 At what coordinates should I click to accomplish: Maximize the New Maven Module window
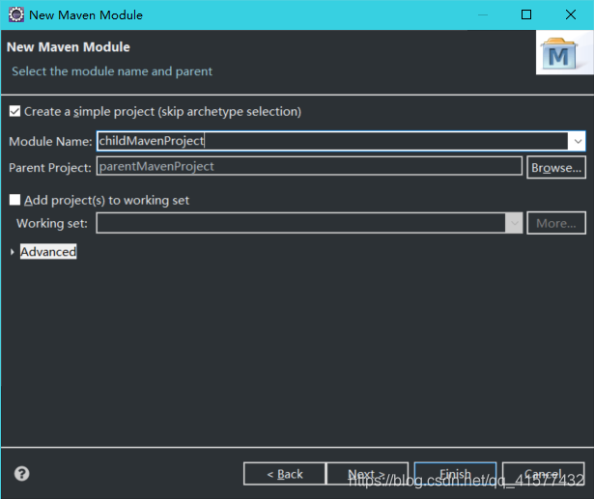[526, 14]
